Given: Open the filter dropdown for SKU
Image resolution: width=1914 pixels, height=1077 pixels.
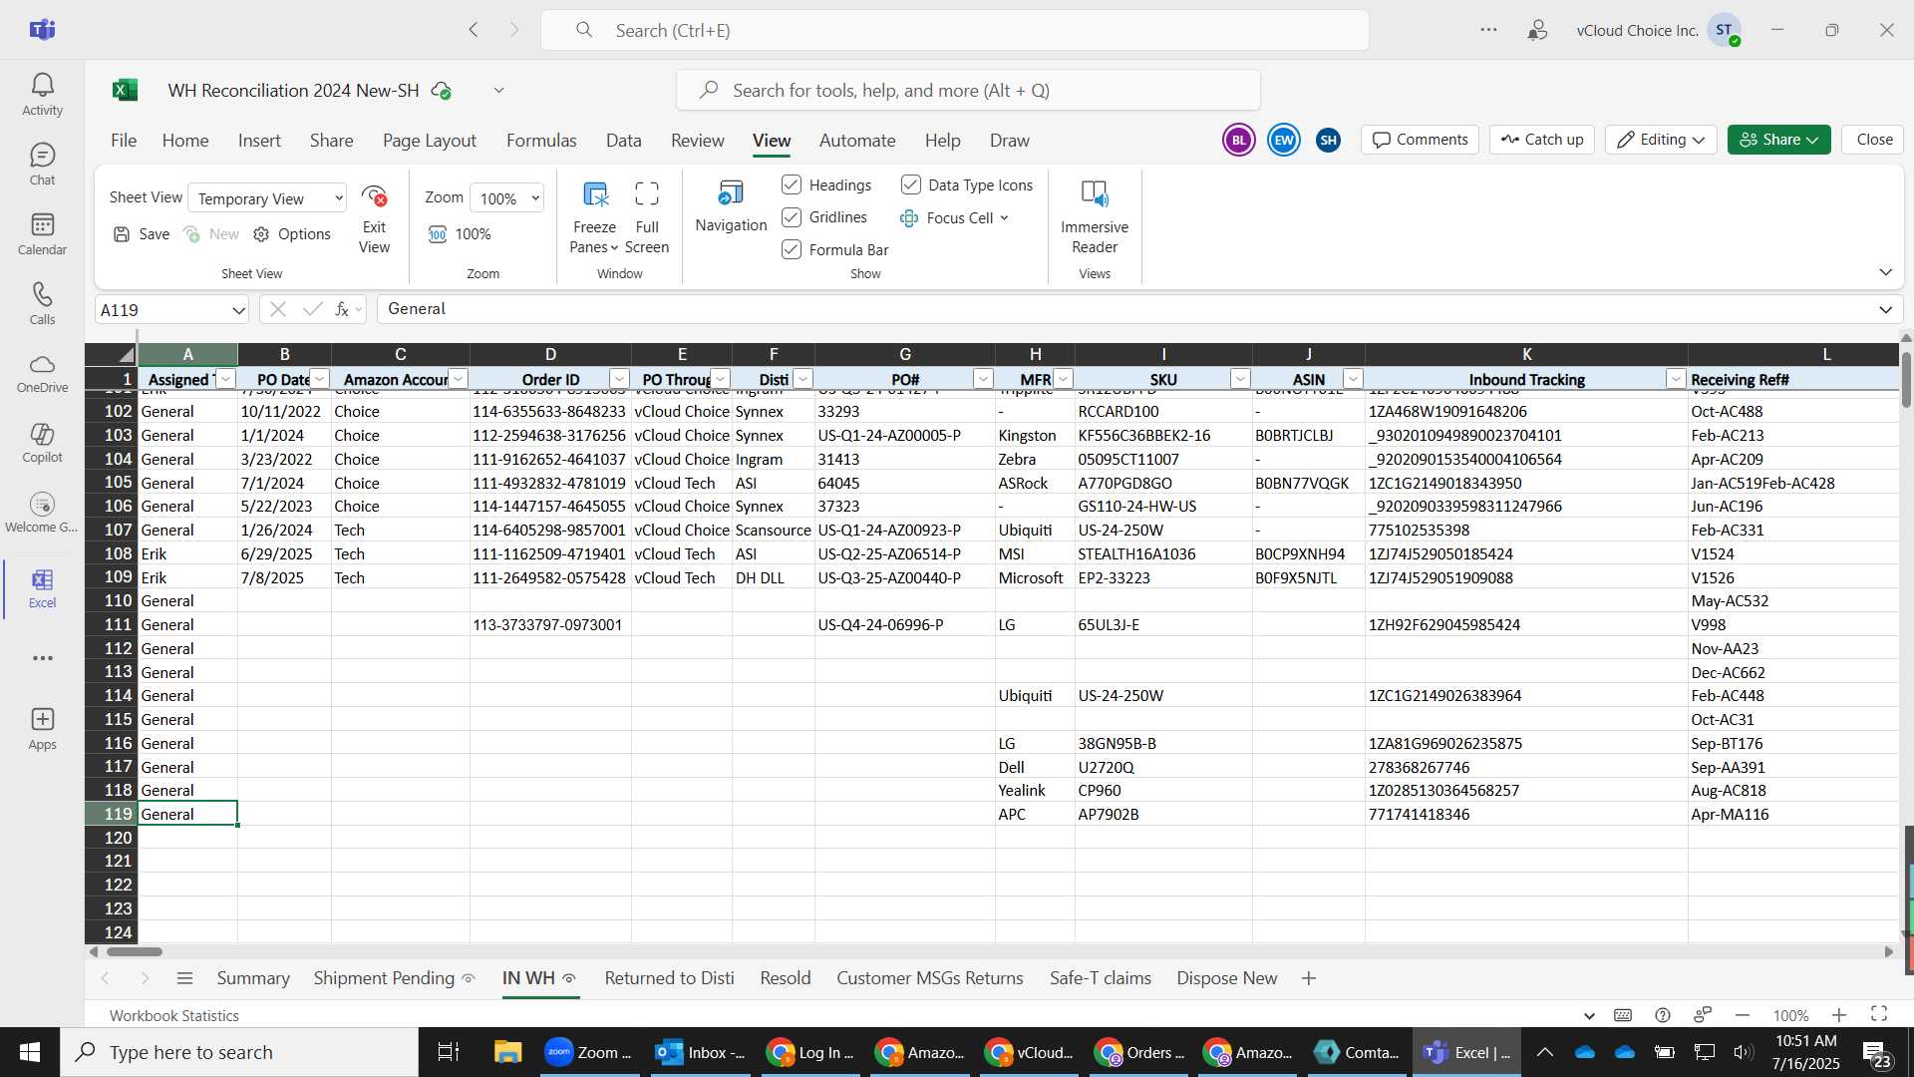Looking at the screenshot, I should [x=1240, y=379].
